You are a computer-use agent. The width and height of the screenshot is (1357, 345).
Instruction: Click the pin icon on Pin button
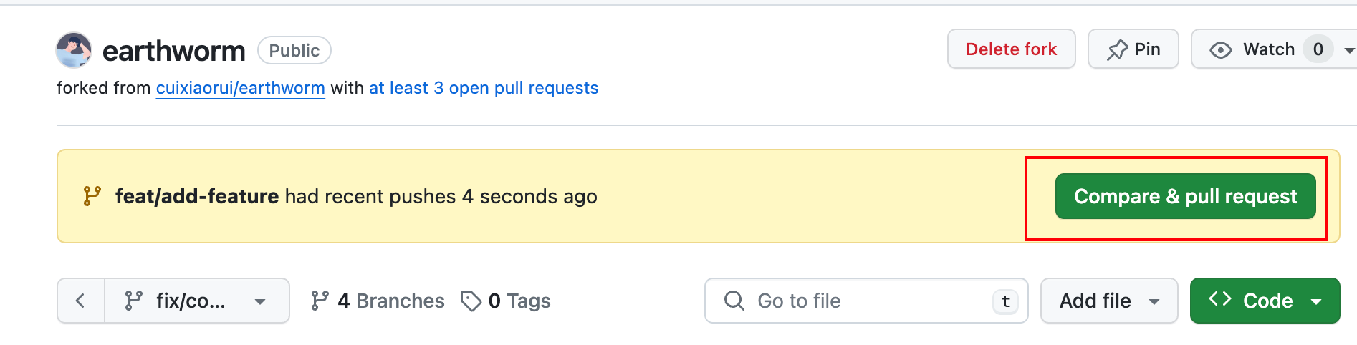coord(1117,49)
